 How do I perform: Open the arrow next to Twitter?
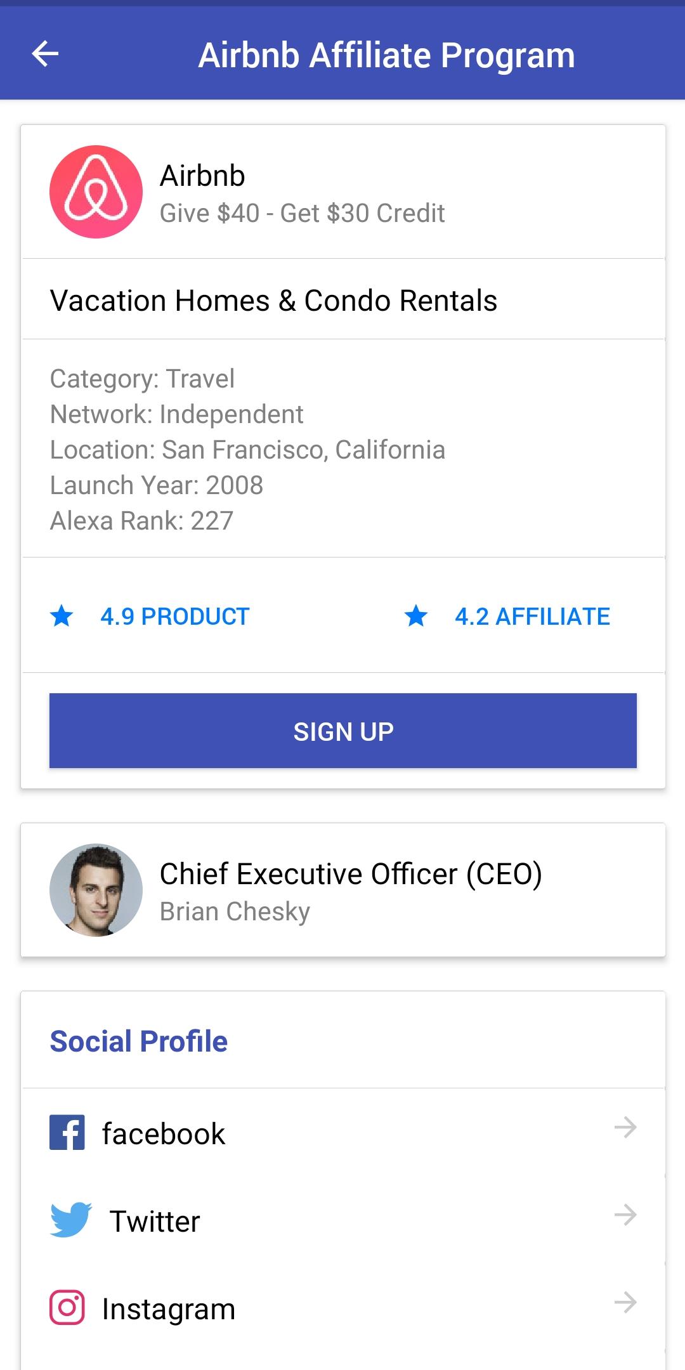pyautogui.click(x=625, y=1215)
